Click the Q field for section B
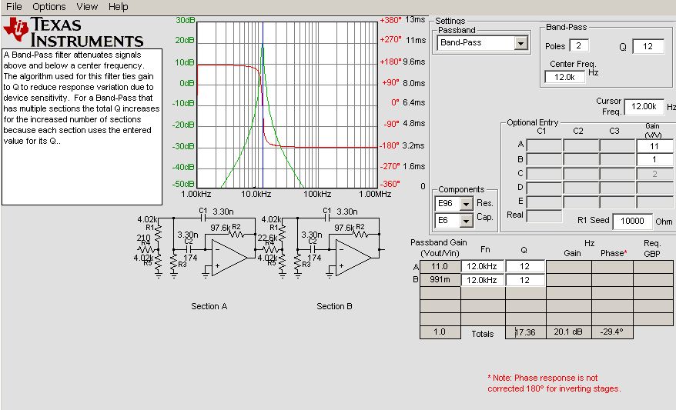Viewport: 676px width, 410px height. (525, 280)
